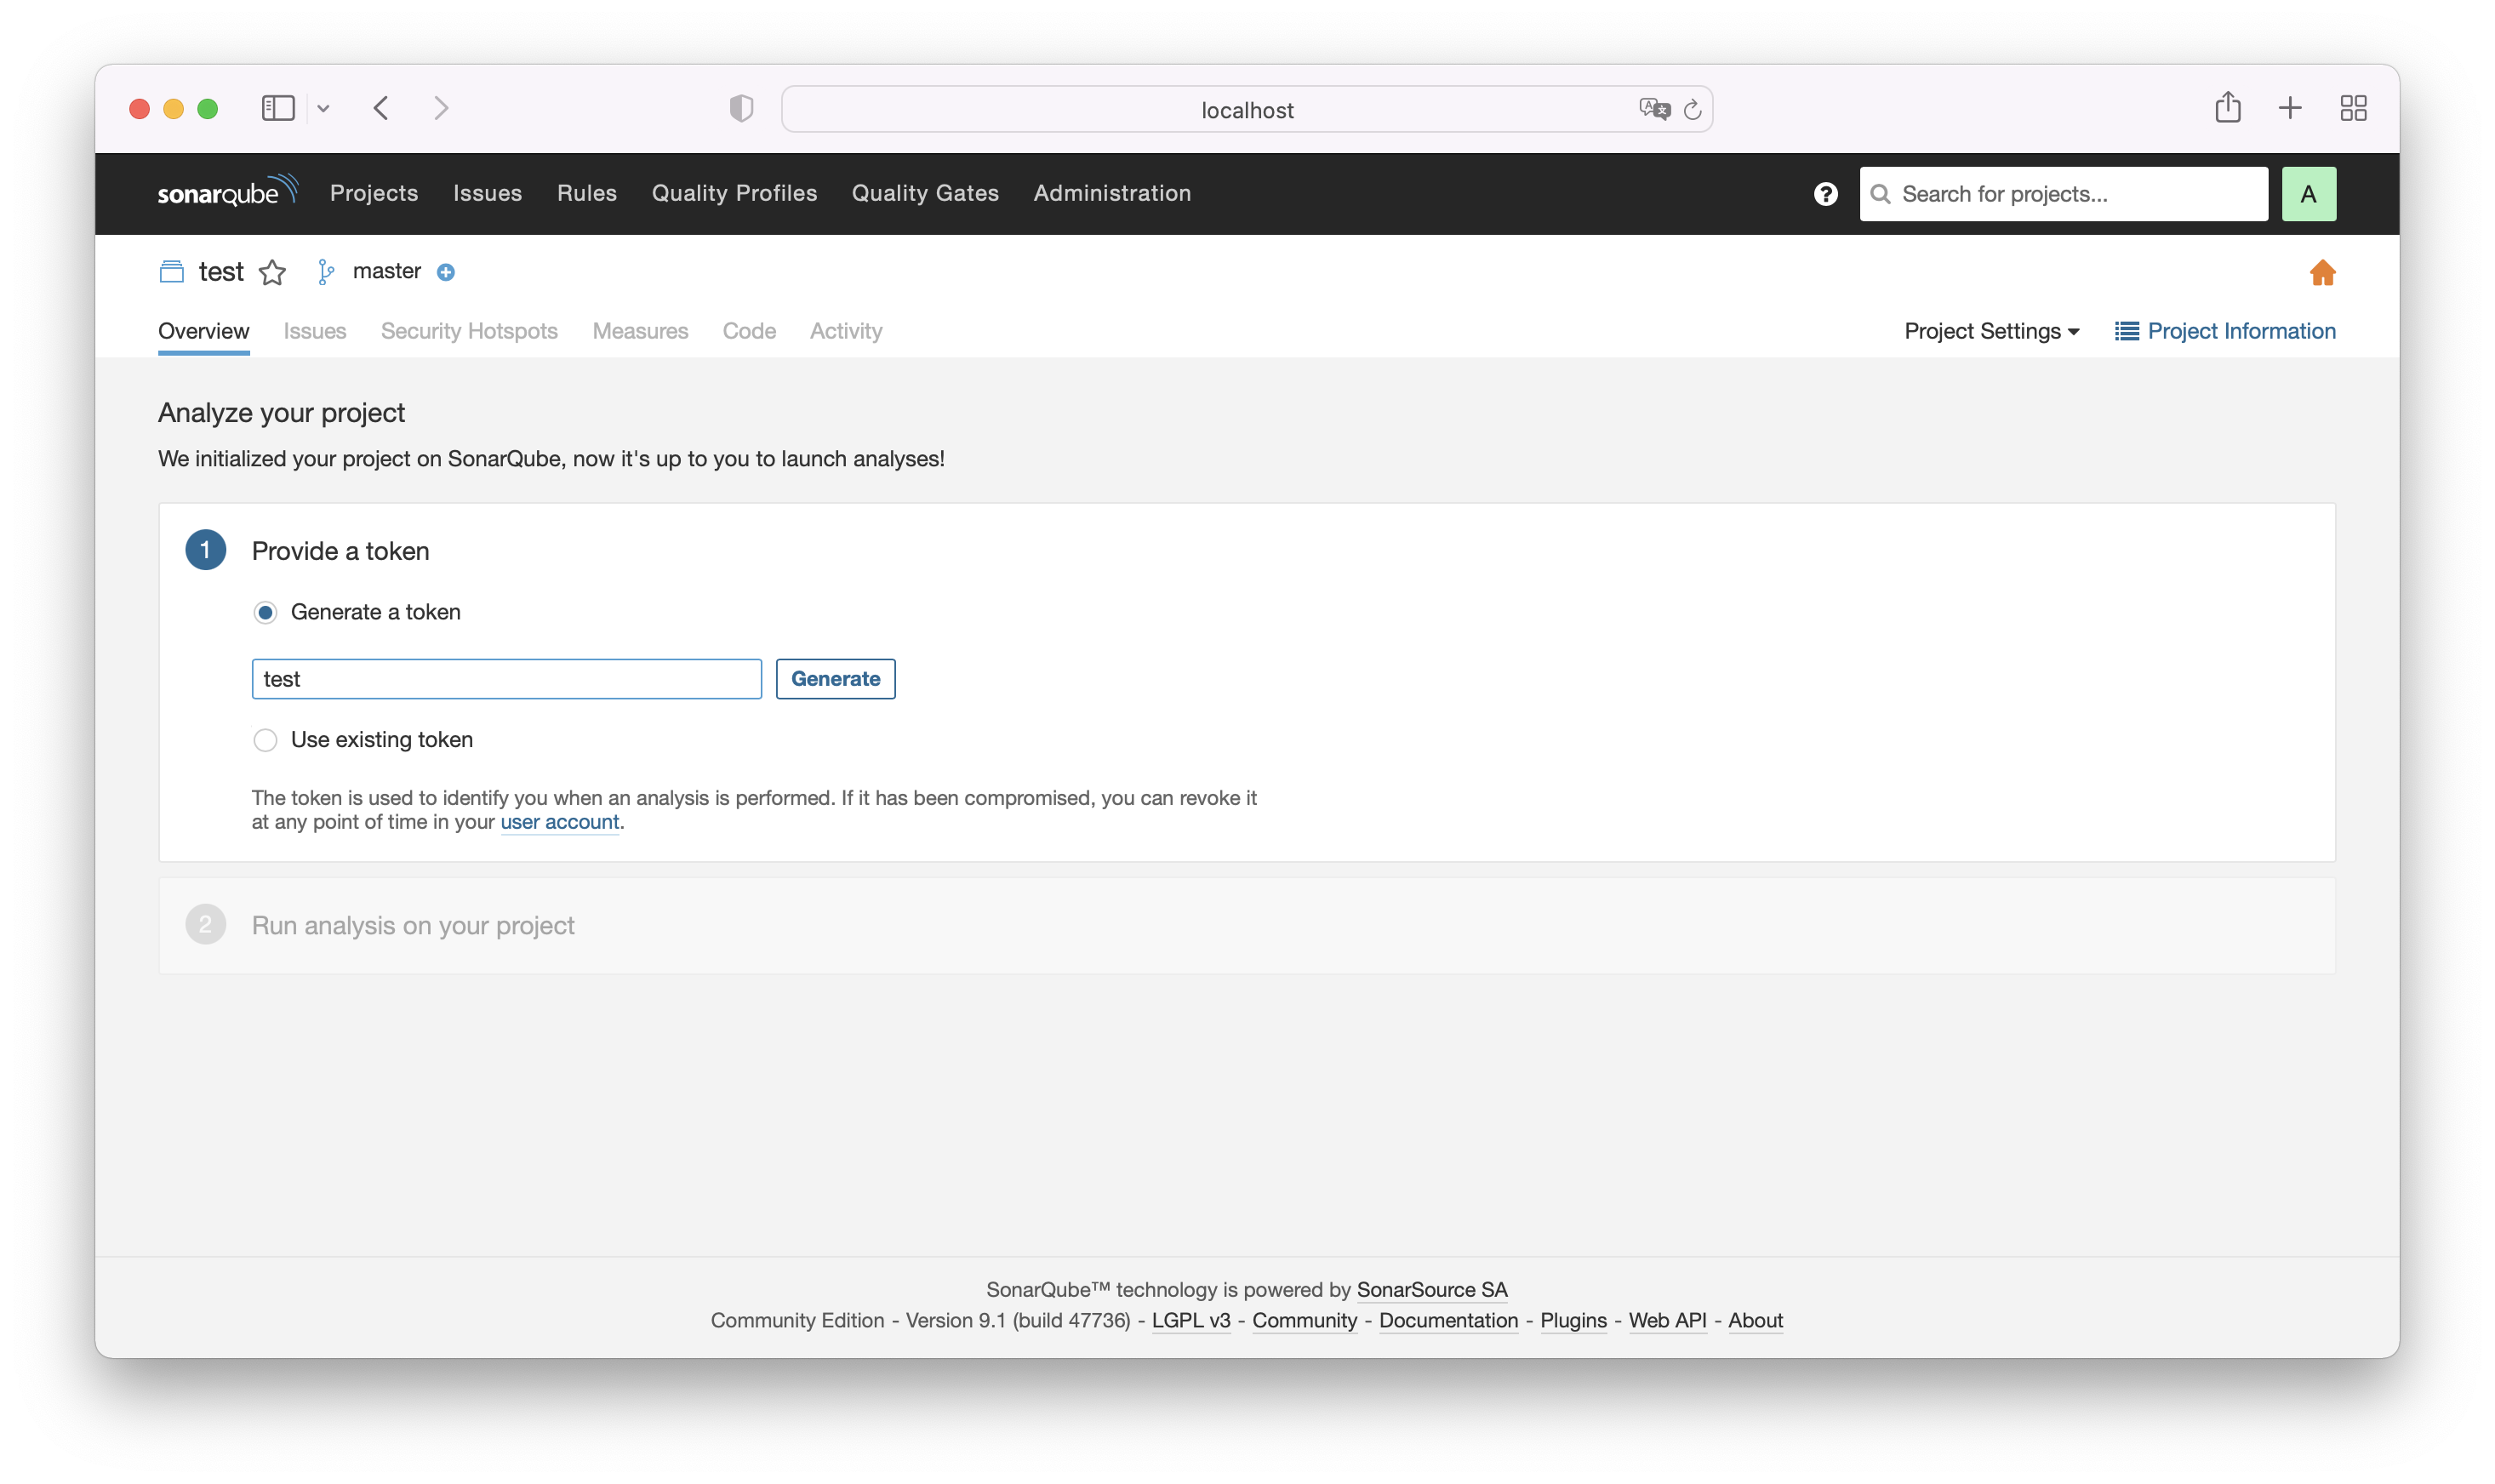Click the privacy shield icon

pyautogui.click(x=741, y=108)
